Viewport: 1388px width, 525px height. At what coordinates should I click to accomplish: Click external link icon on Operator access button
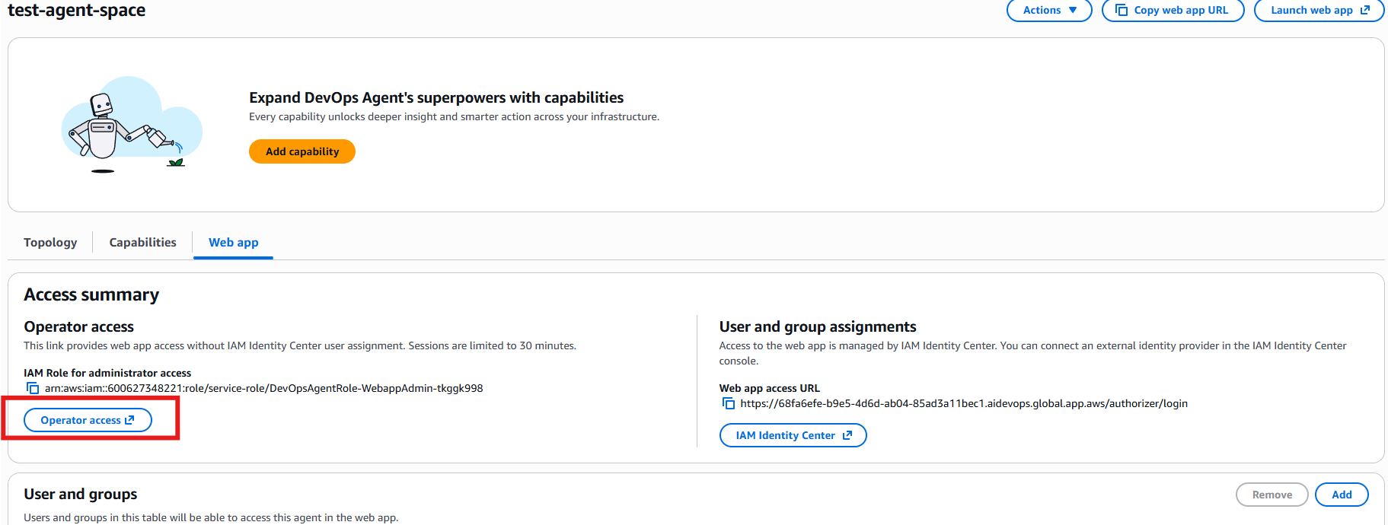point(129,420)
